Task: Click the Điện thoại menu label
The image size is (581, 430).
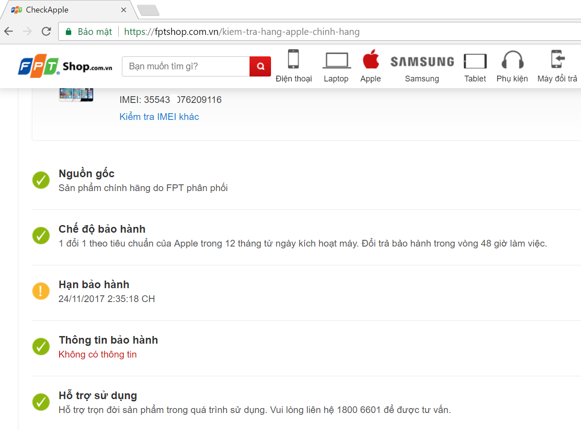Action: click(294, 79)
